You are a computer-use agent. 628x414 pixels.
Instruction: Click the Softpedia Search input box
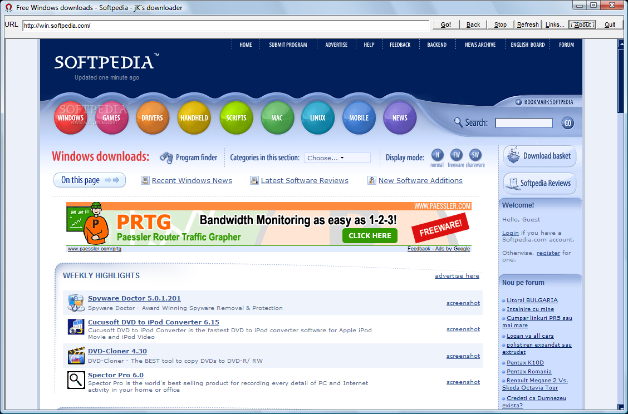[524, 123]
